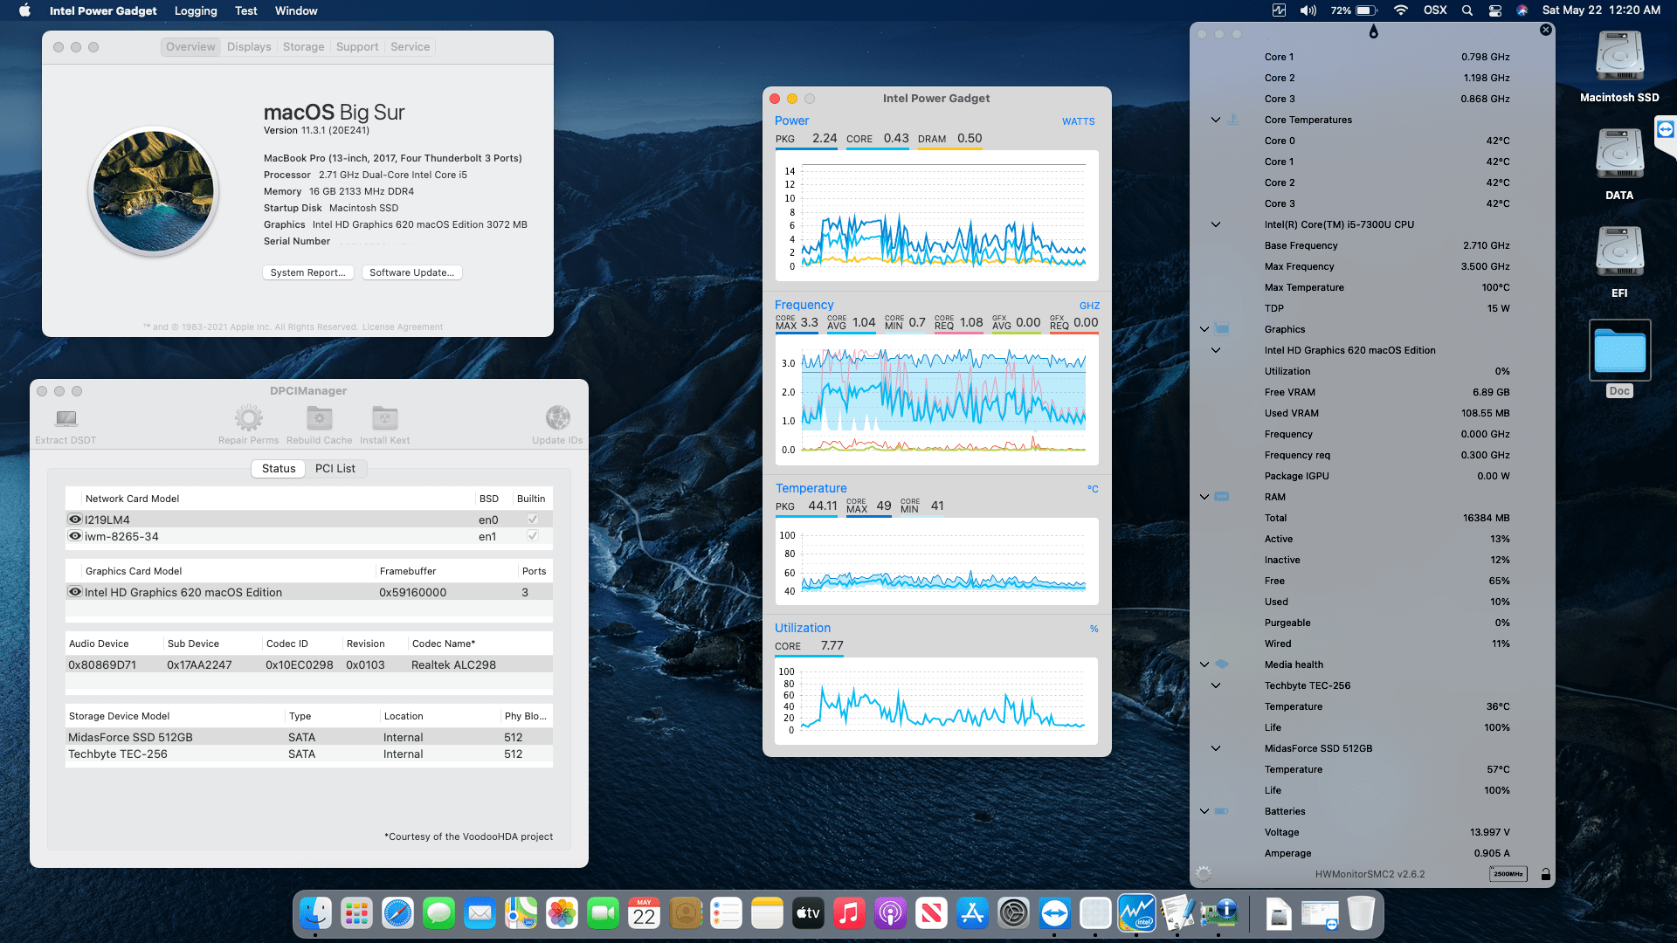
Task: Open the Logging menu
Action: [196, 10]
